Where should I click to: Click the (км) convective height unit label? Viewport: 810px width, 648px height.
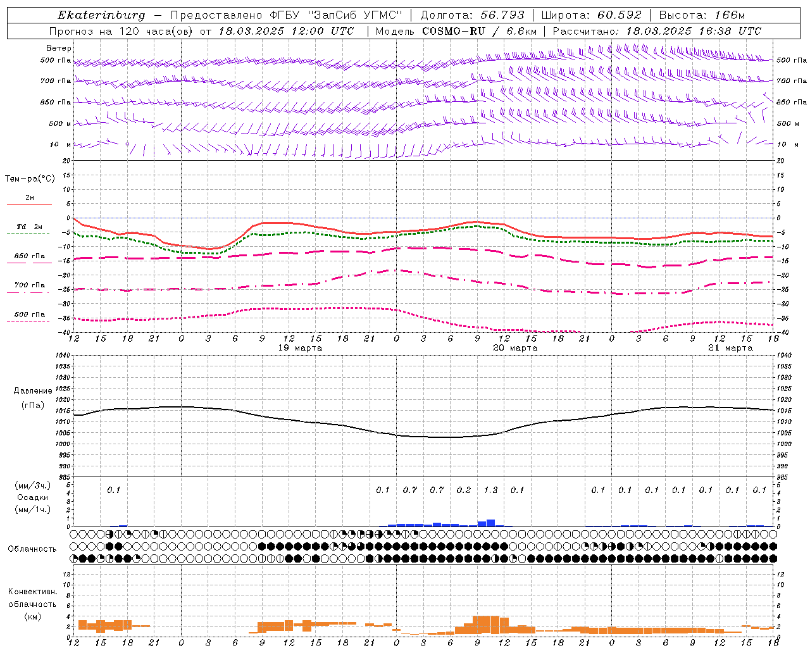tap(32, 616)
